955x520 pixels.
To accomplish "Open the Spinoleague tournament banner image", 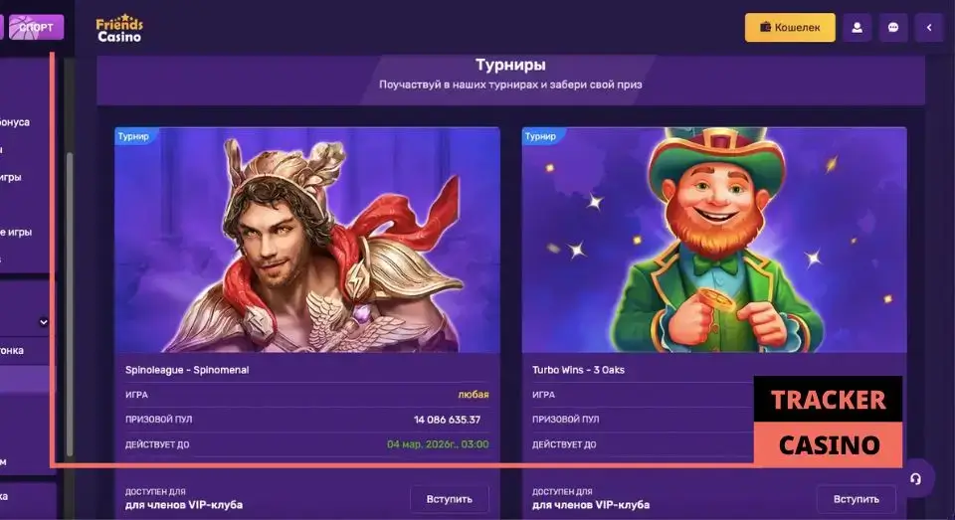I will 307,240.
